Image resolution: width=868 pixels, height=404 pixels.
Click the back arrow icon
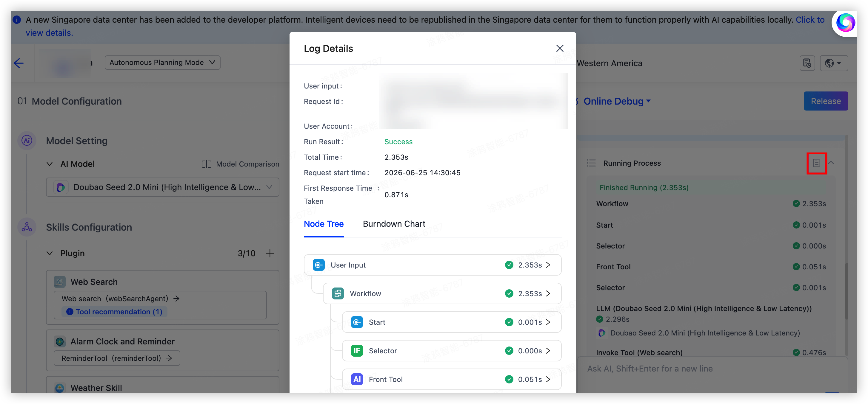pyautogui.click(x=19, y=63)
